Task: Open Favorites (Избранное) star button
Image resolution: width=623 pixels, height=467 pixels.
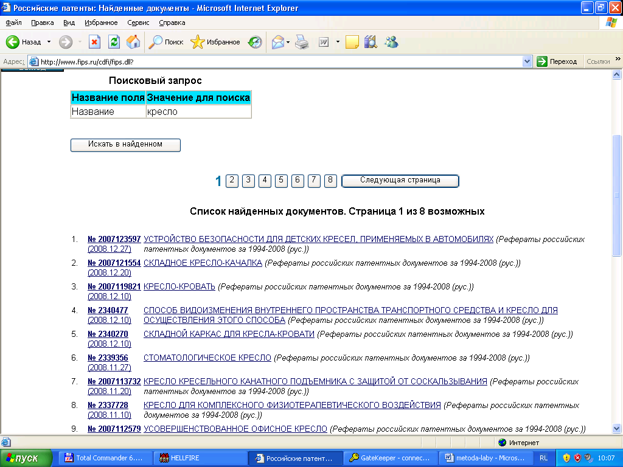Action: click(215, 42)
